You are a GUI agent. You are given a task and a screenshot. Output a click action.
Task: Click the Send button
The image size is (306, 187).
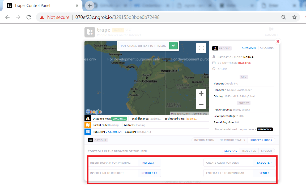pos(264,173)
